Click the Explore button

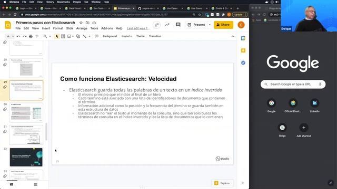click(222, 183)
